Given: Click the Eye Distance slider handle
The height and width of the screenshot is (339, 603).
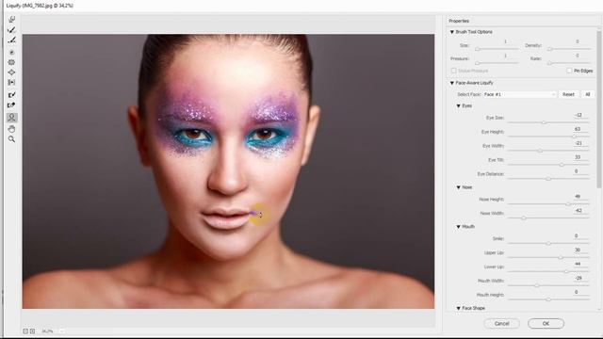Looking at the screenshot, I should [x=548, y=179].
